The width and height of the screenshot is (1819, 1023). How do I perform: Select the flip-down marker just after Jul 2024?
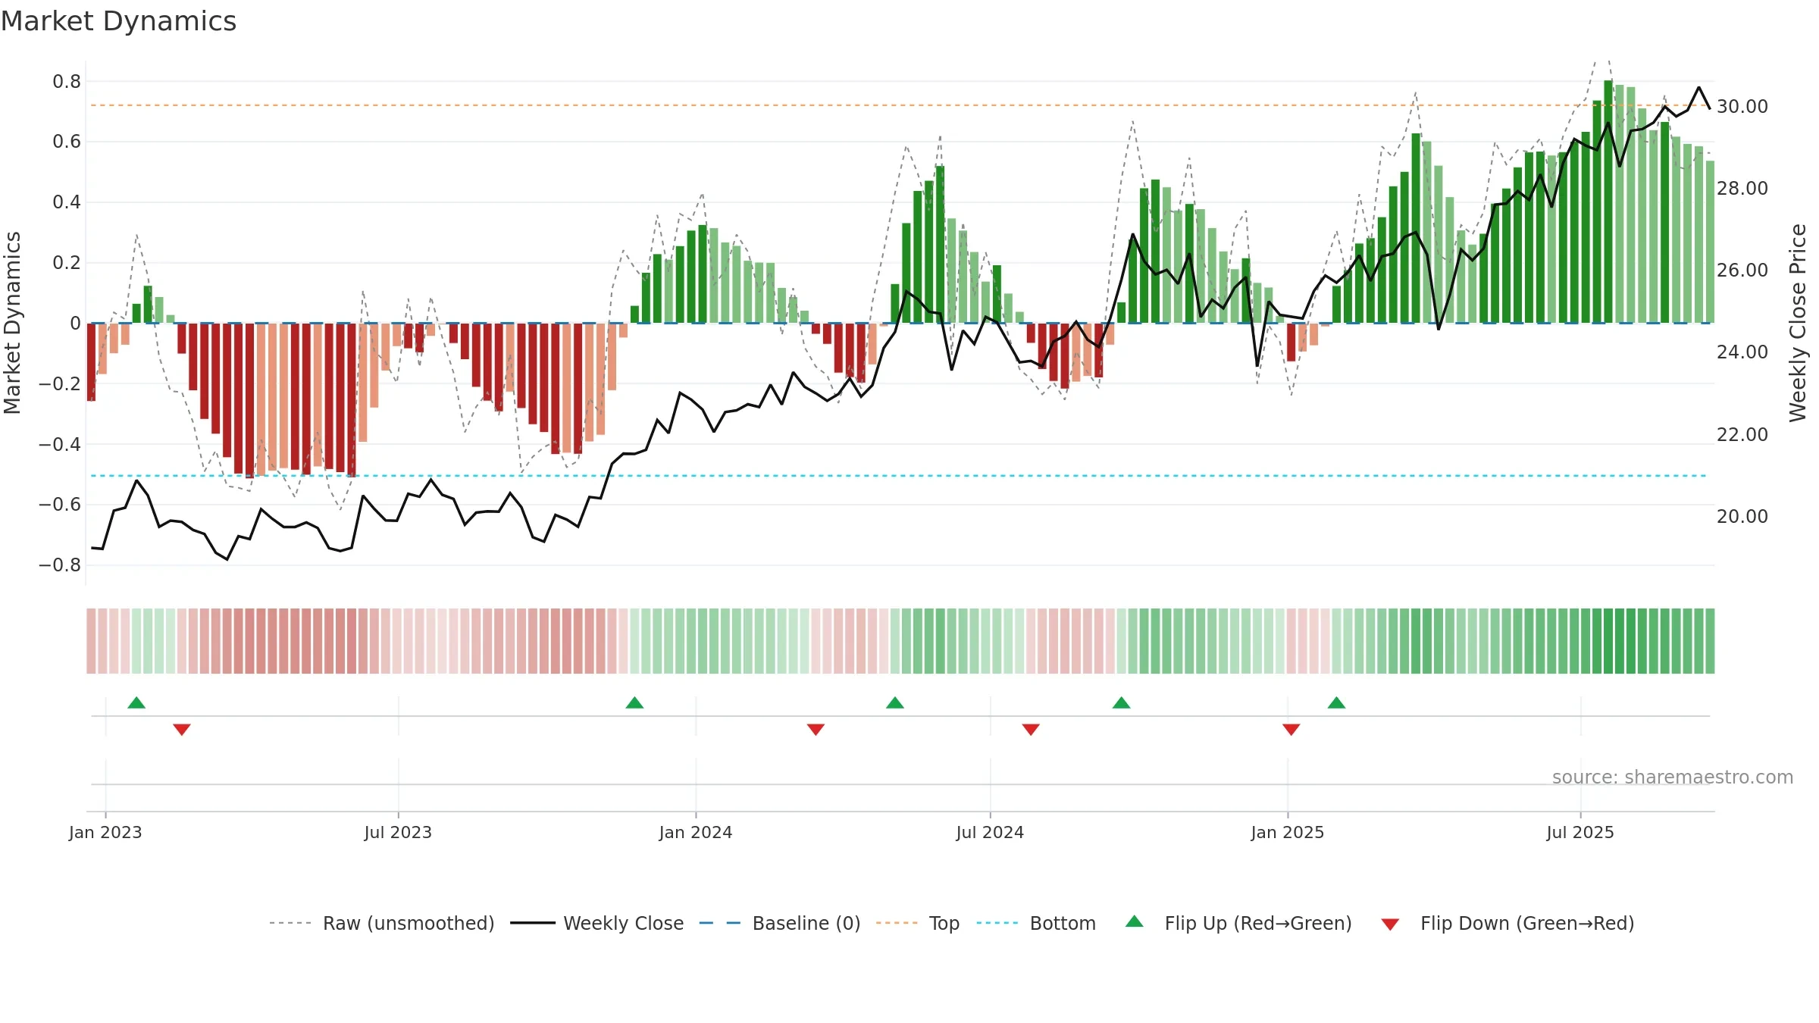(x=1031, y=729)
